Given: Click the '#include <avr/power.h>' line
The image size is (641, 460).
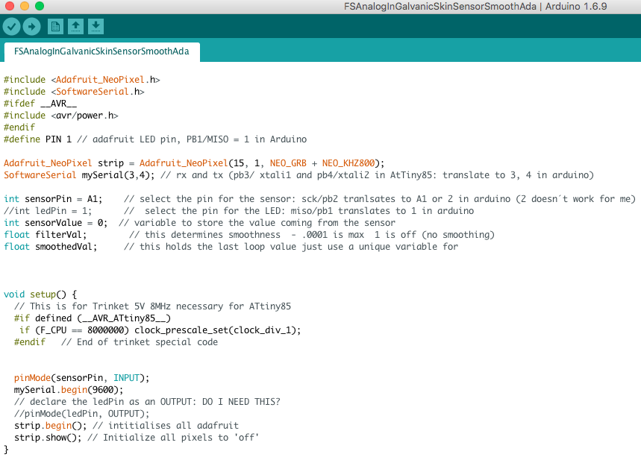Looking at the screenshot, I should pos(61,116).
